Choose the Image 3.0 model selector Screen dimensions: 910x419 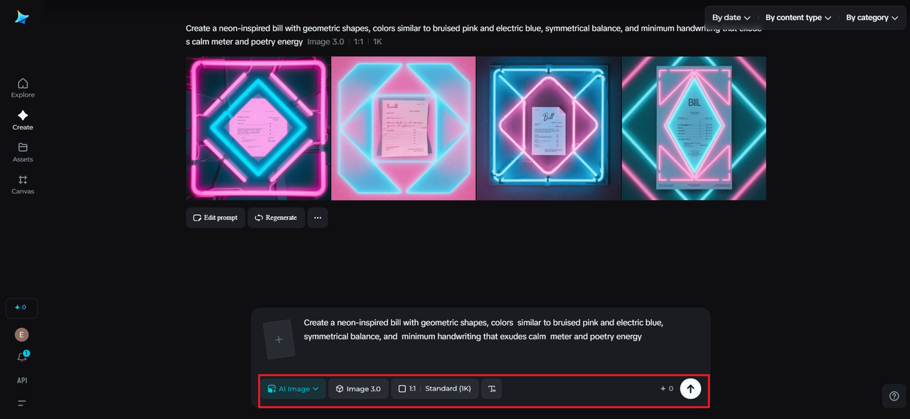pos(358,389)
